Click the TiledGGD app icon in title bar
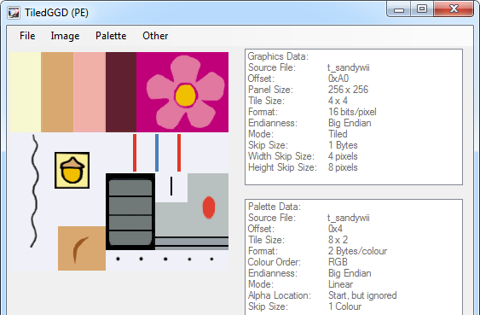 click(14, 13)
